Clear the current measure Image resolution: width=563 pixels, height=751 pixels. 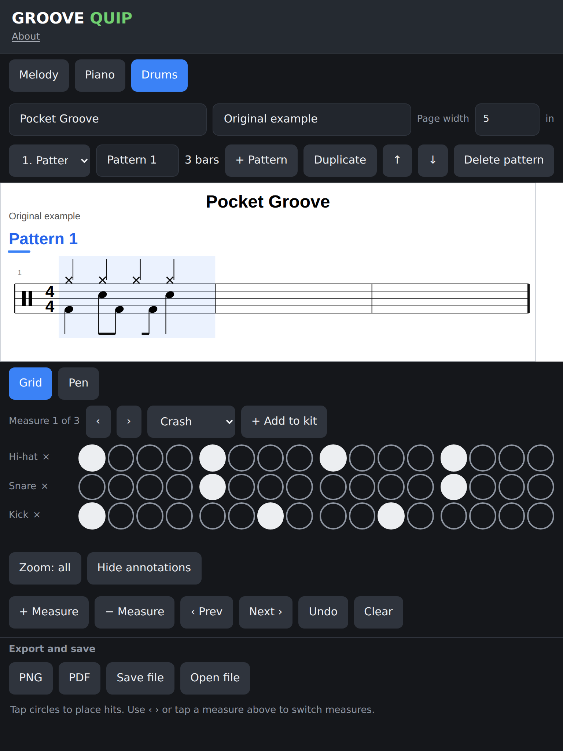379,612
